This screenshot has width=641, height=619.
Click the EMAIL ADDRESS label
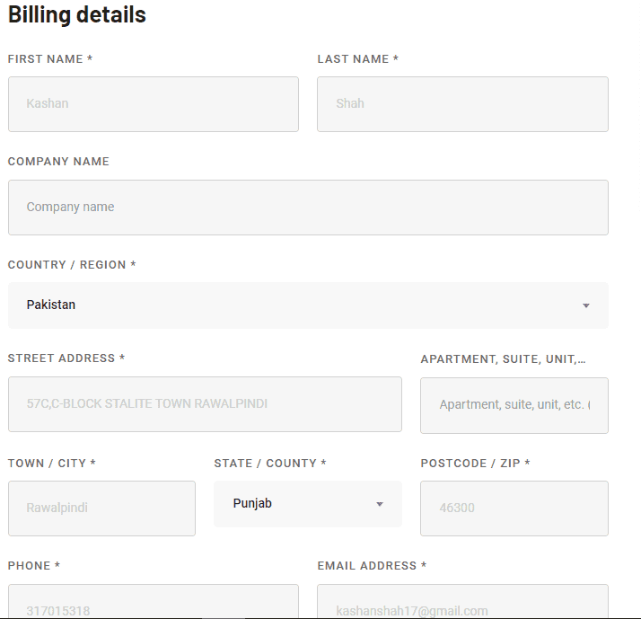pos(372,565)
